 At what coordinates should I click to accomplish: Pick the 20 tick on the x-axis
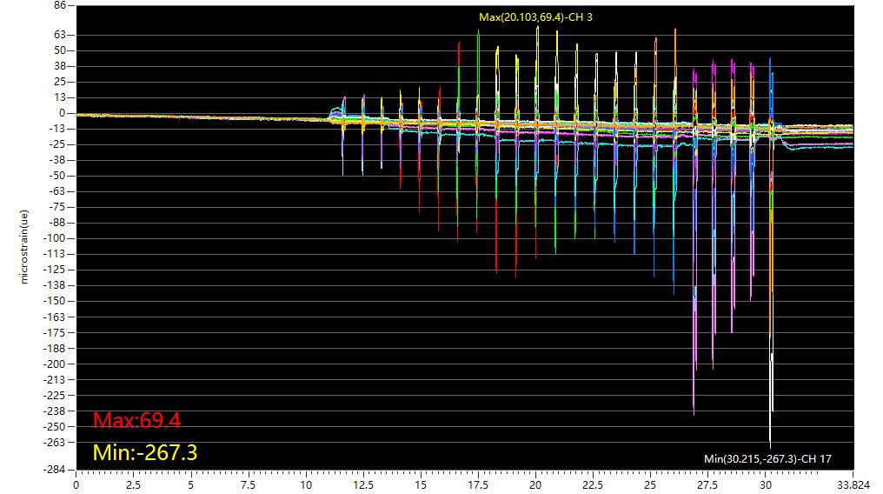(x=535, y=485)
